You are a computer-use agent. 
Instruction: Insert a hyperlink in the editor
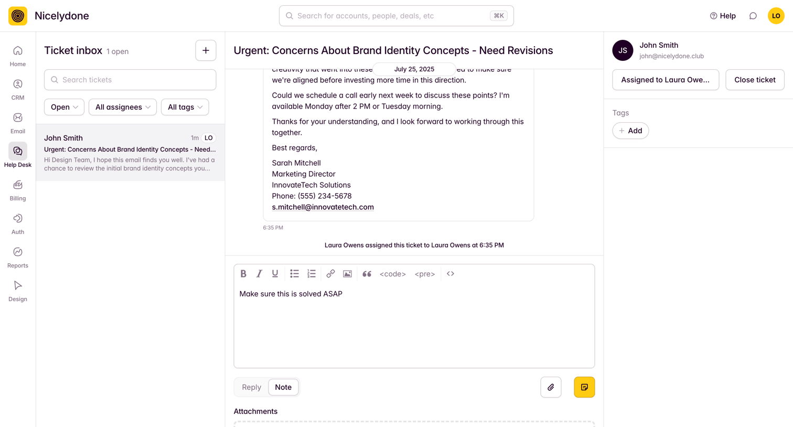[330, 274]
